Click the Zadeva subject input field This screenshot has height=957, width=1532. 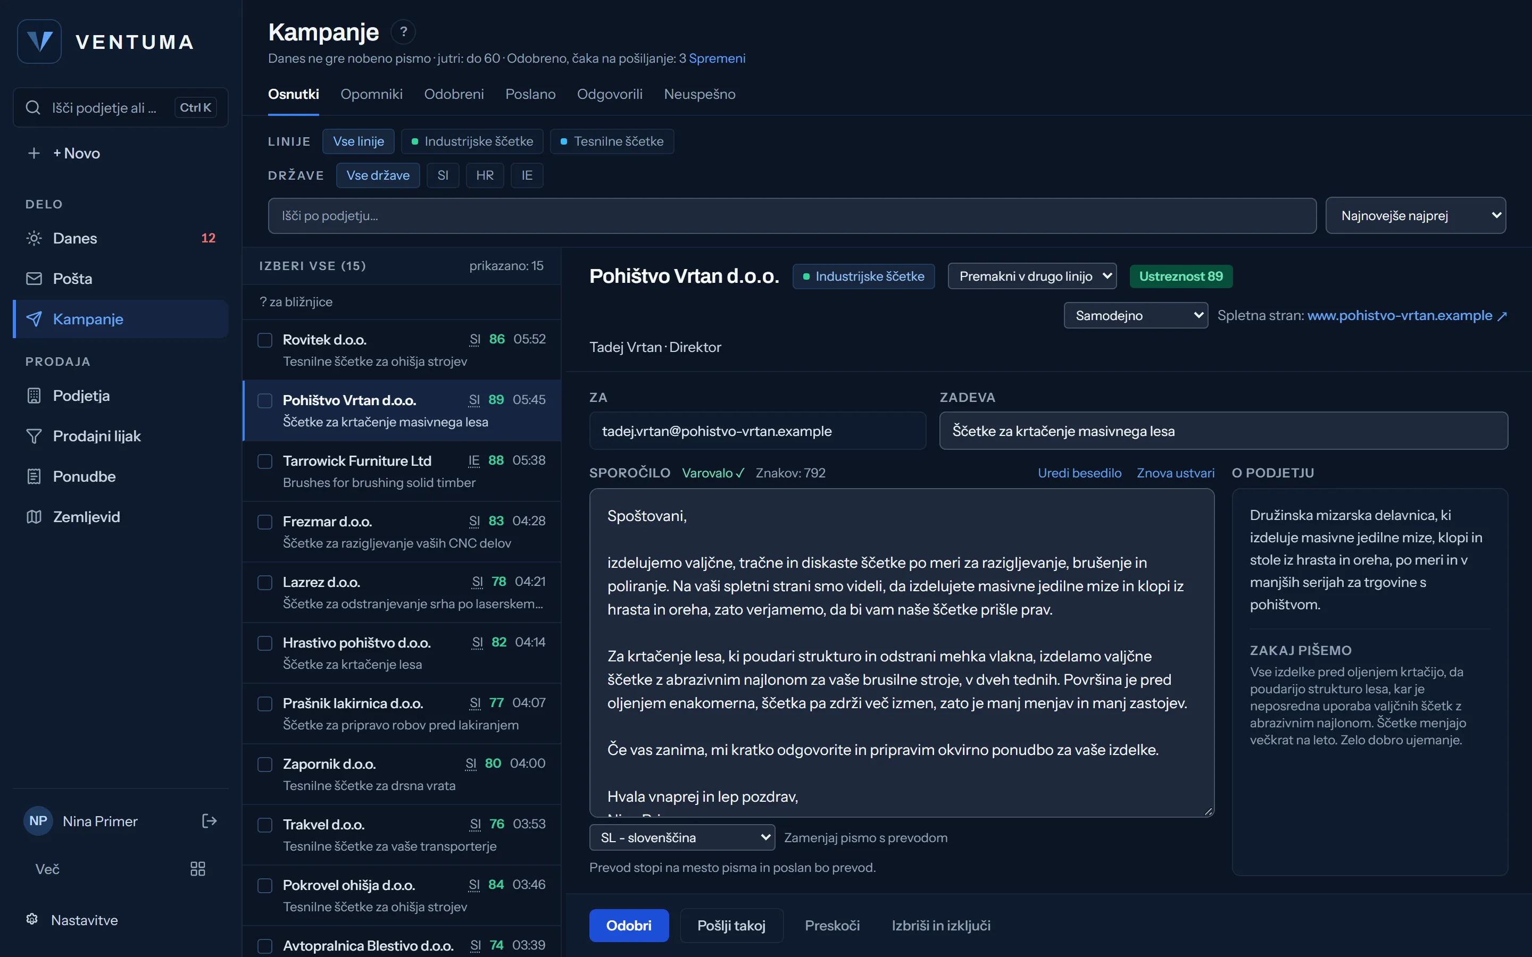pyautogui.click(x=1223, y=431)
